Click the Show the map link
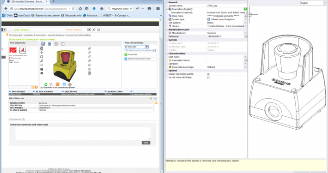328x173 pixels. tap(16, 58)
